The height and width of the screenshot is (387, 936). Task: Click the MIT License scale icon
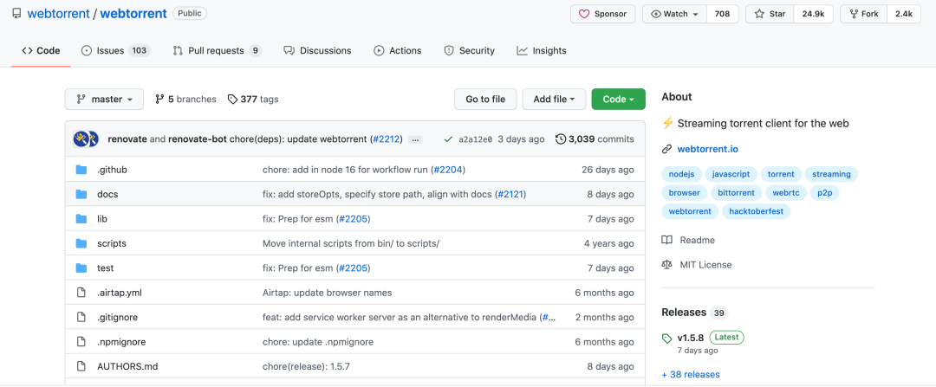[x=666, y=265]
